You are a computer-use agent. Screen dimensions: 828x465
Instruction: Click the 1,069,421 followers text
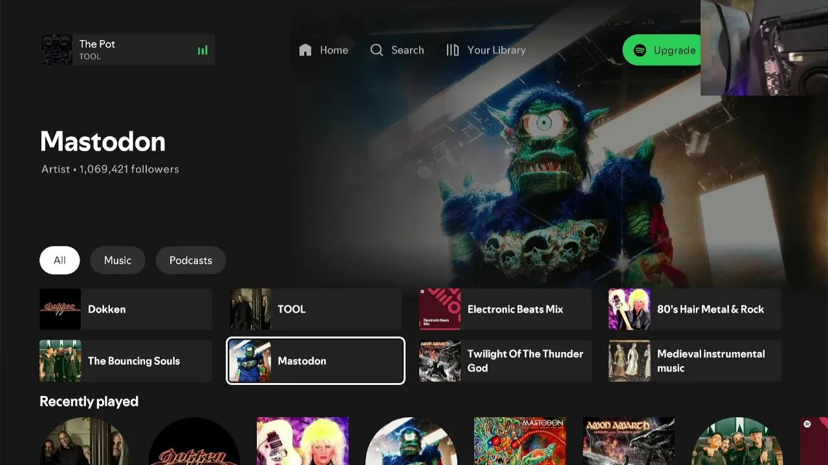(x=129, y=169)
